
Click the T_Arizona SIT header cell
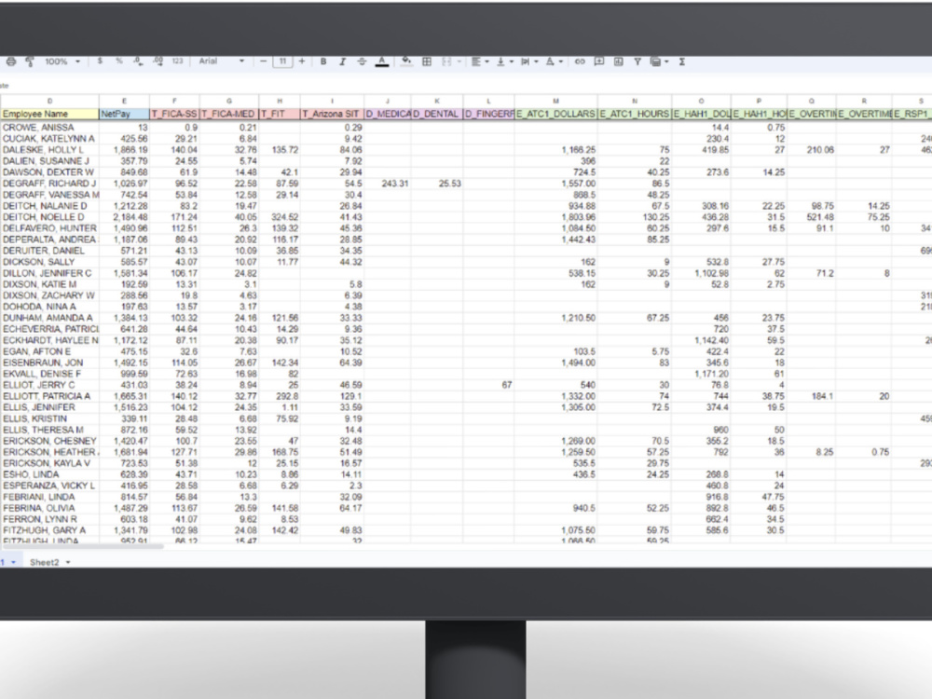click(332, 114)
